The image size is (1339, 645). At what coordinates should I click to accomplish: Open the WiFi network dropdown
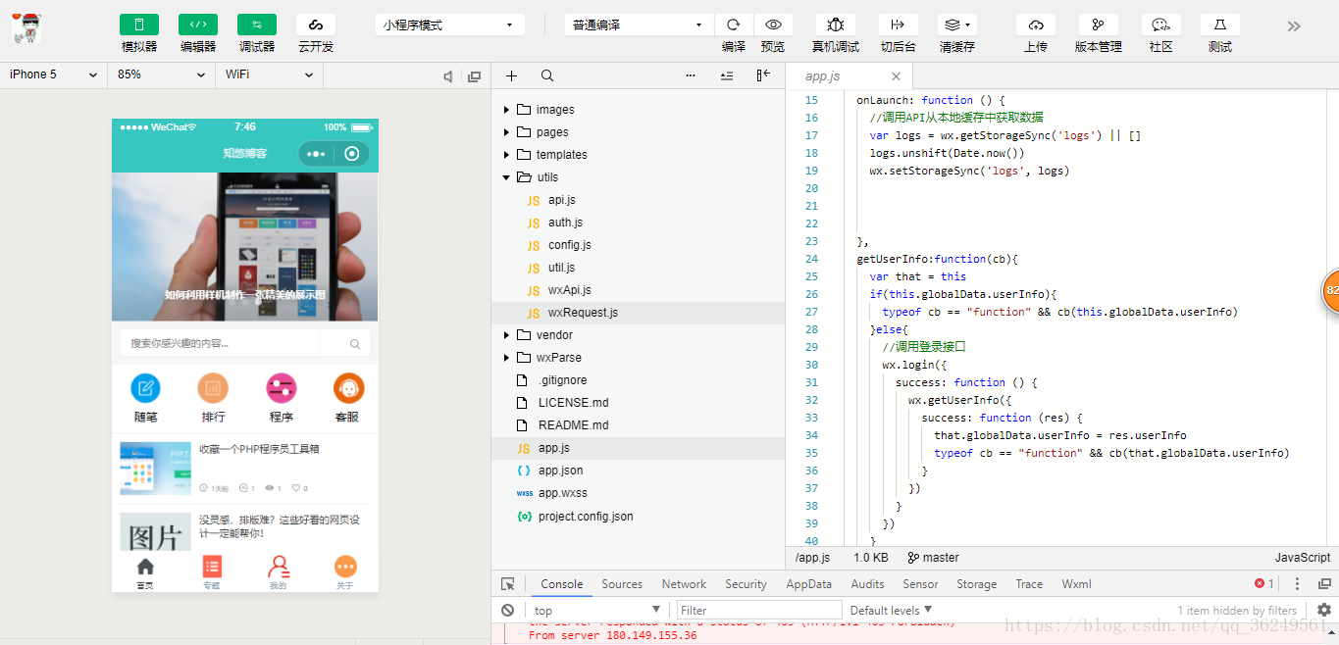tap(269, 74)
